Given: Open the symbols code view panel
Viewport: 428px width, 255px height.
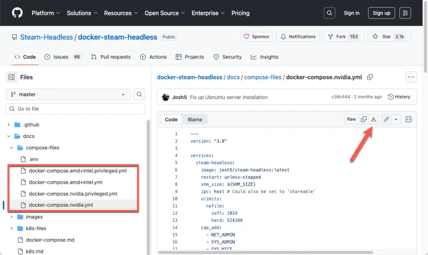Looking at the screenshot, I should point(408,119).
